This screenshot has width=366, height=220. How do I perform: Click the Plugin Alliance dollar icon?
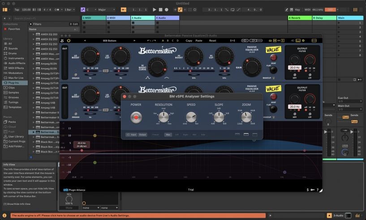(307, 190)
